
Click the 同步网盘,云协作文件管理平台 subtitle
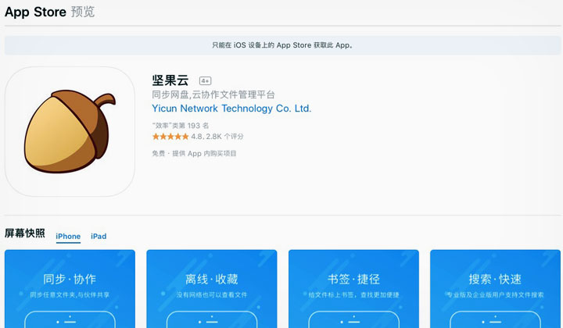[x=213, y=94]
